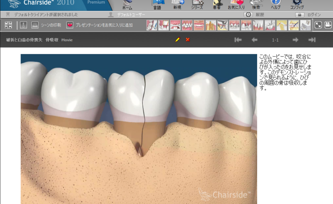Open the コンフィグ (Config) settings
The height and width of the screenshot is (204, 333).
tap(297, 4)
